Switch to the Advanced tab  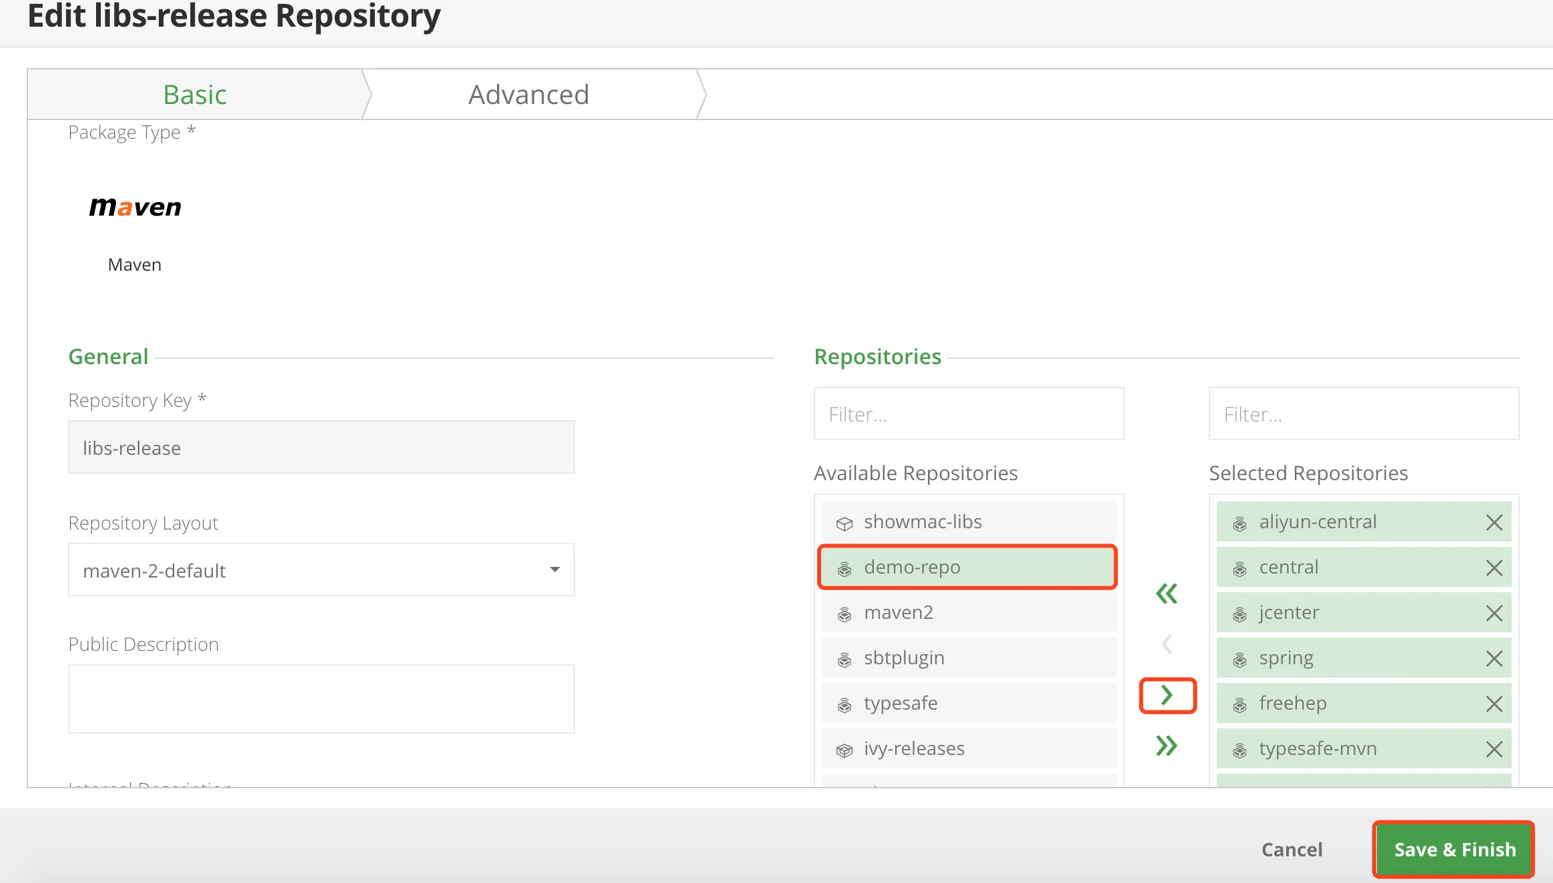(528, 95)
